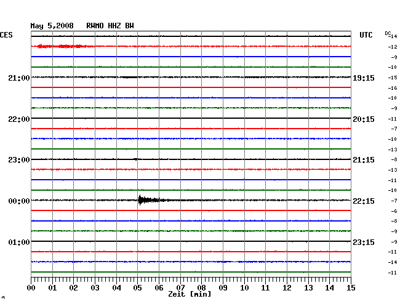Click the 22:15 UTC time label

click(x=364, y=201)
